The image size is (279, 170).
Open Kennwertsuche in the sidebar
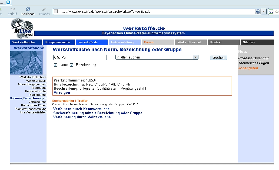point(36,91)
